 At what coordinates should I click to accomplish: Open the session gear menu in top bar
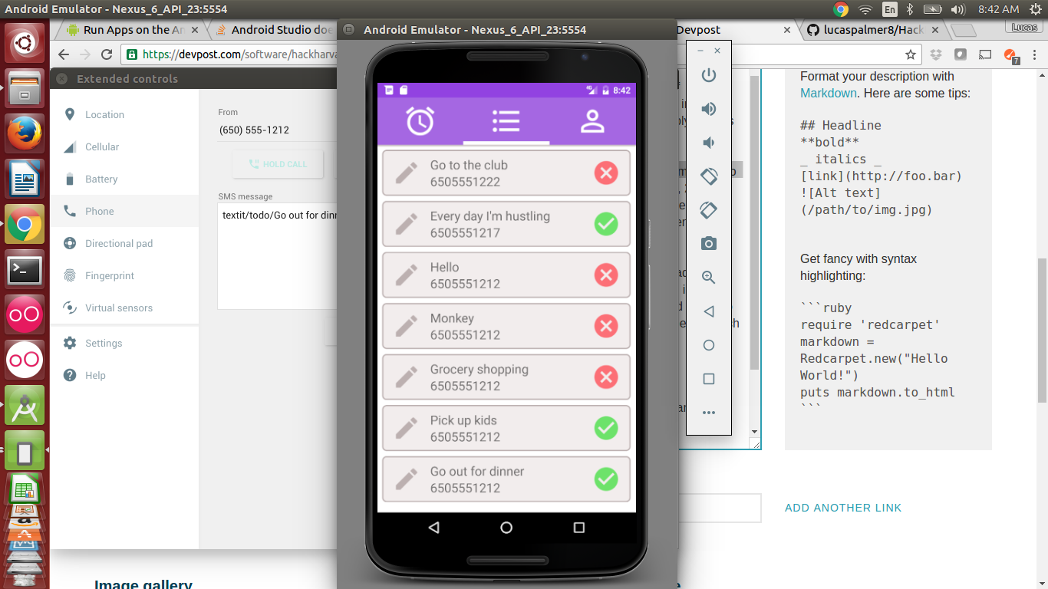[1036, 9]
